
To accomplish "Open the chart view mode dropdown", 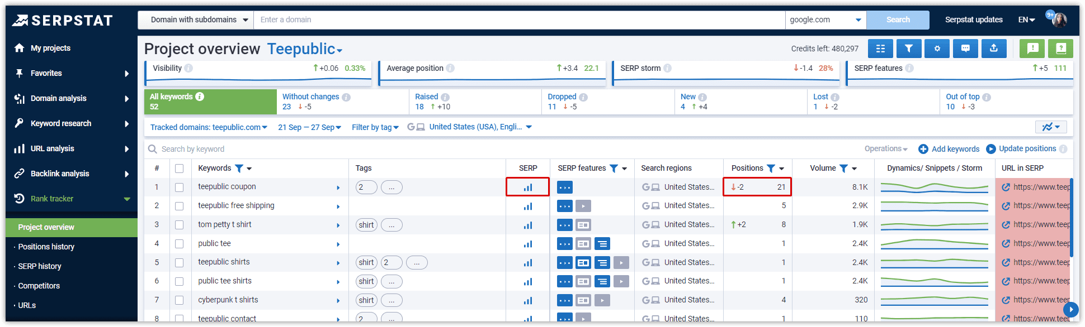I will click(x=1051, y=127).
